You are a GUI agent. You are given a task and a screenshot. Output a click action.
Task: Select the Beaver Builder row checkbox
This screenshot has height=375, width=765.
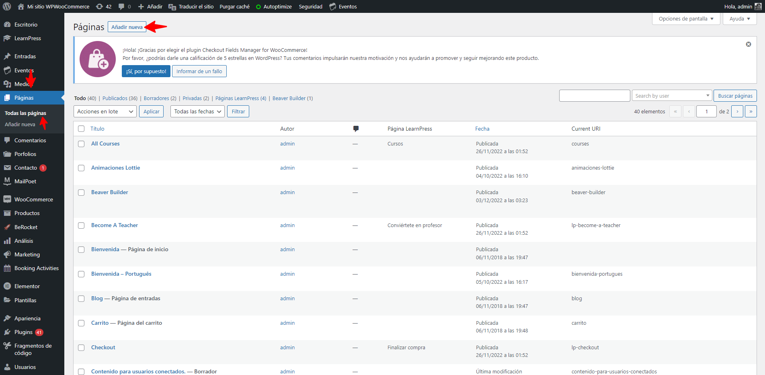tap(81, 193)
